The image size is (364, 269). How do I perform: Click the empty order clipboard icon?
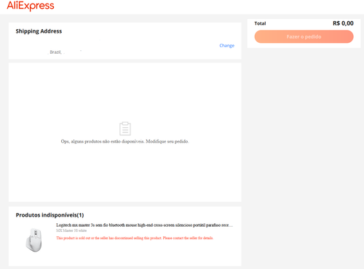click(125, 129)
